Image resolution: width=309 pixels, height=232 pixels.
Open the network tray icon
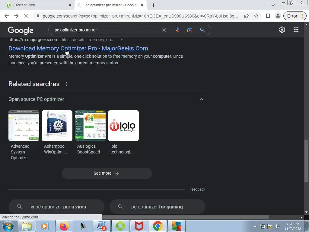pos(262,226)
